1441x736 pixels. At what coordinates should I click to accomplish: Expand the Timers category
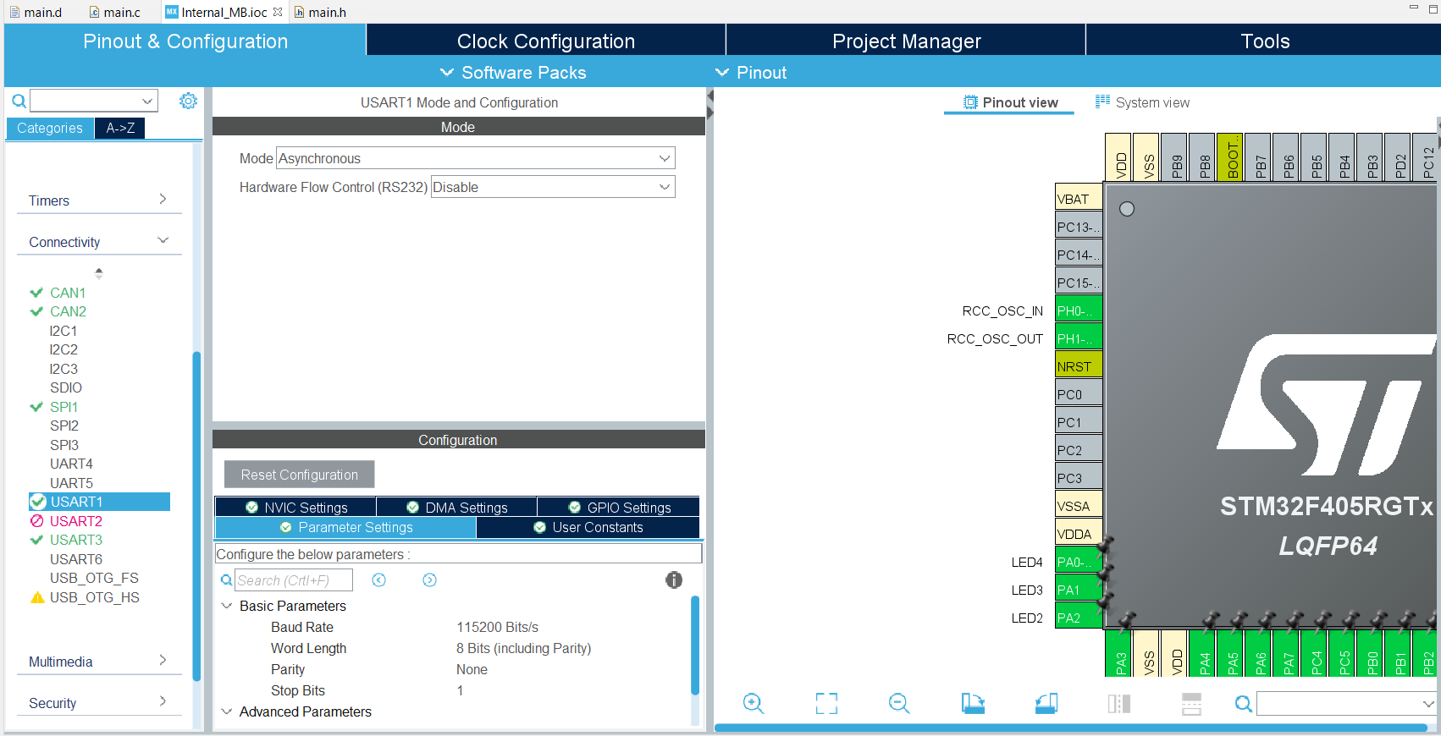coord(98,200)
